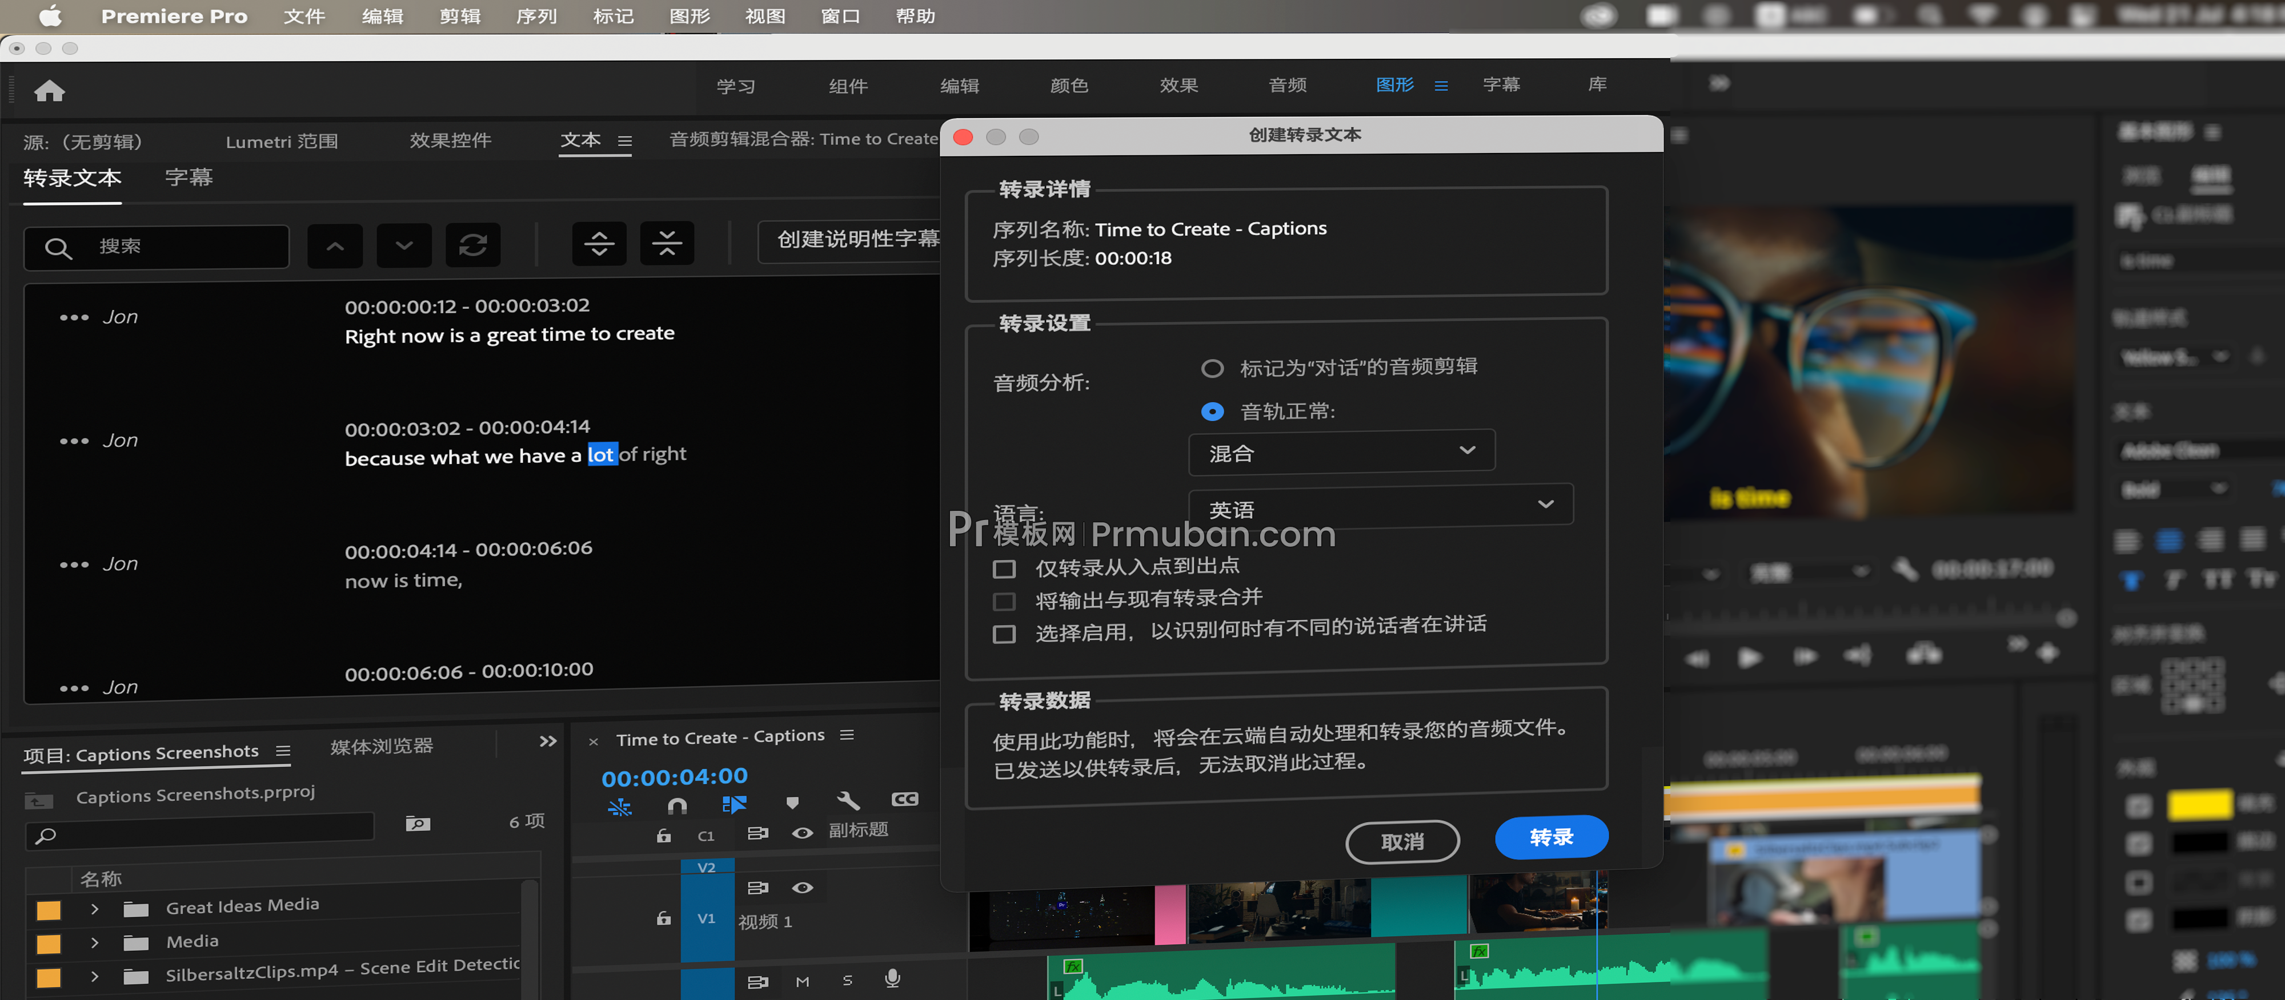Click the voice-over record microphone icon on the audio track
2285x1000 pixels.
pos(892,978)
